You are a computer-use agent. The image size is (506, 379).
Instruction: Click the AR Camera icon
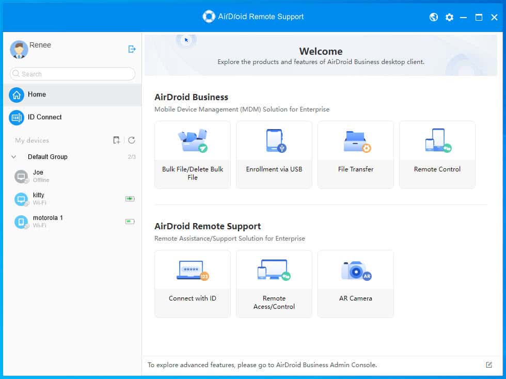[x=356, y=271]
